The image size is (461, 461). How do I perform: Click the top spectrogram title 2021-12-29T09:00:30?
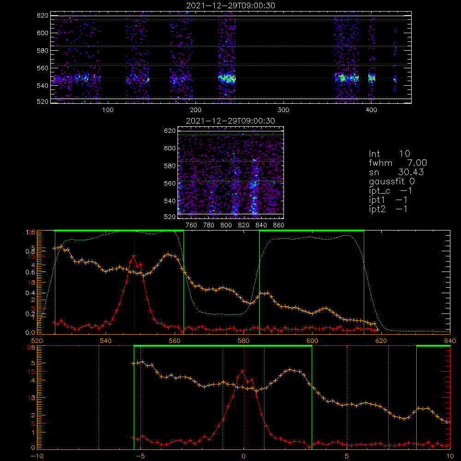point(230,6)
